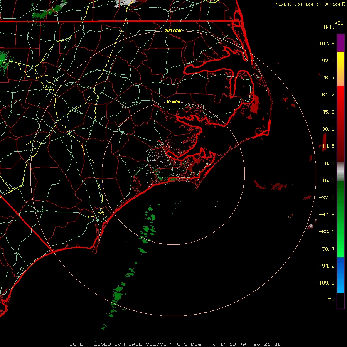Screen dimensions: 347x347
Task: Click the 14.5 legend value
Action: (328, 146)
